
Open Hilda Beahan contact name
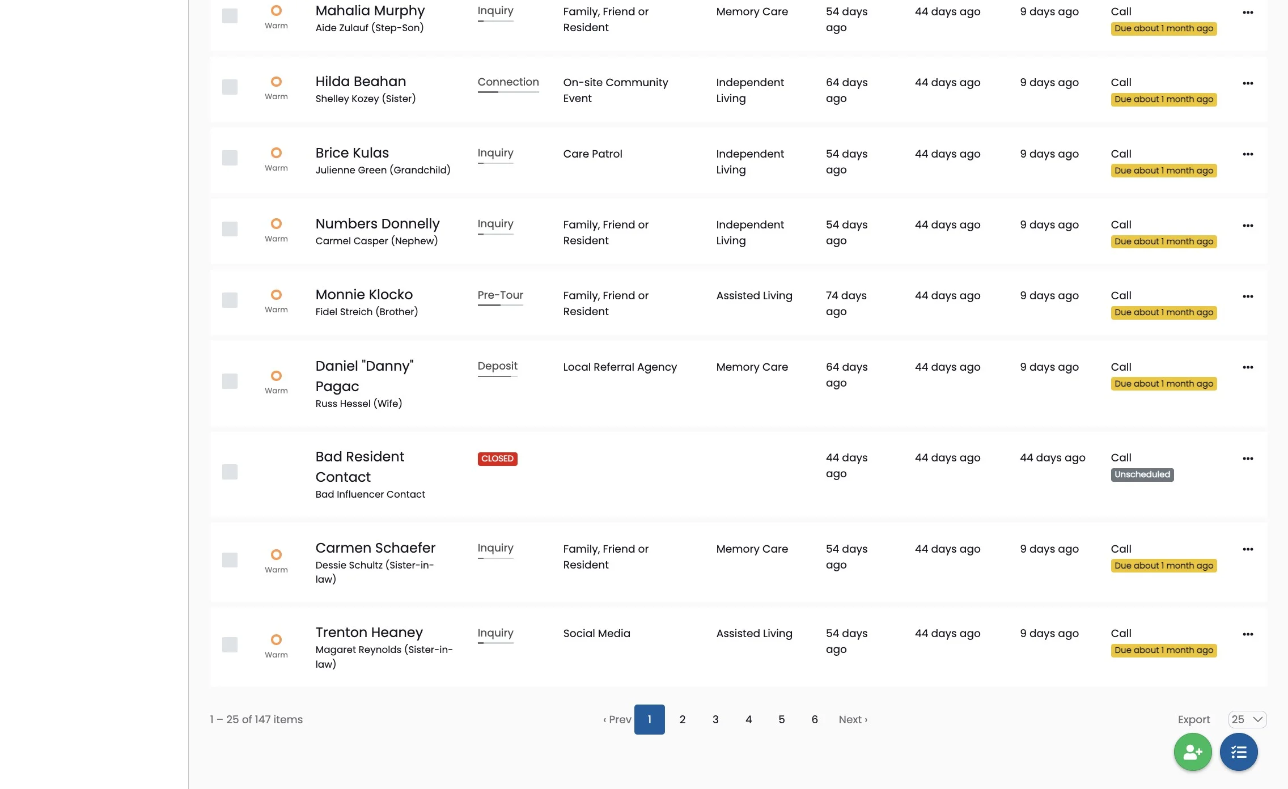click(x=361, y=81)
